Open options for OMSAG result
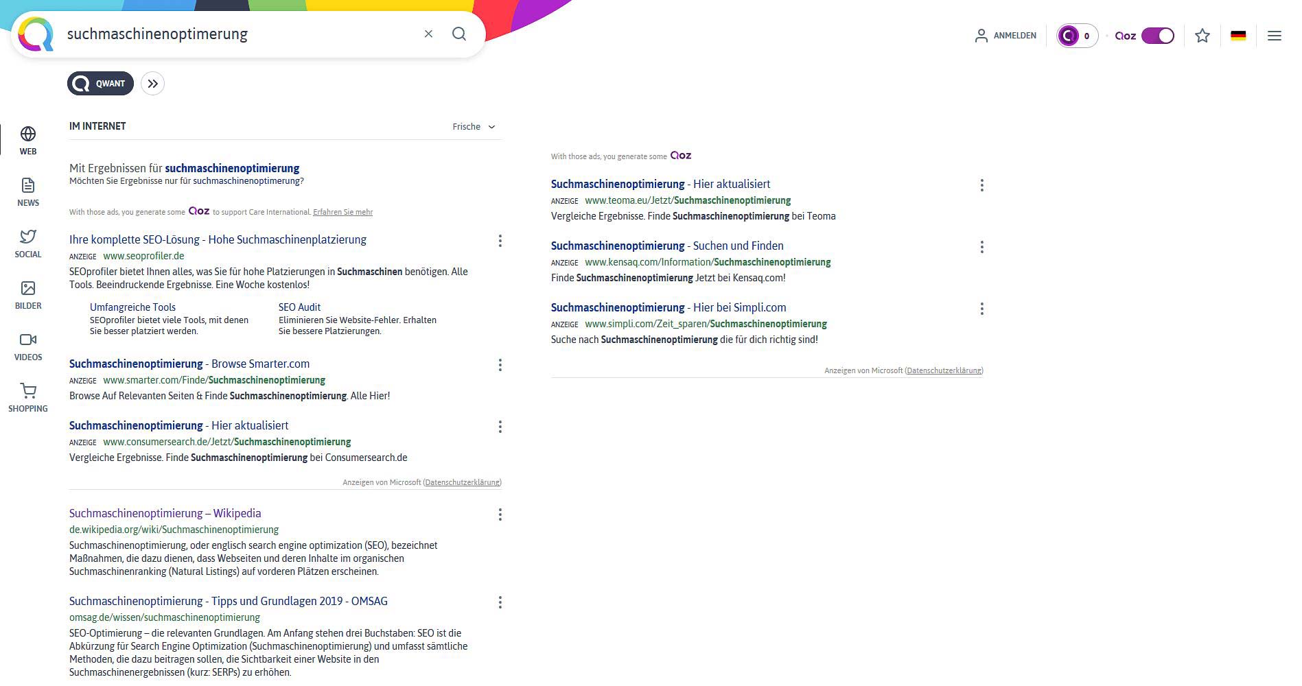This screenshot has height=686, width=1302. coord(500,602)
